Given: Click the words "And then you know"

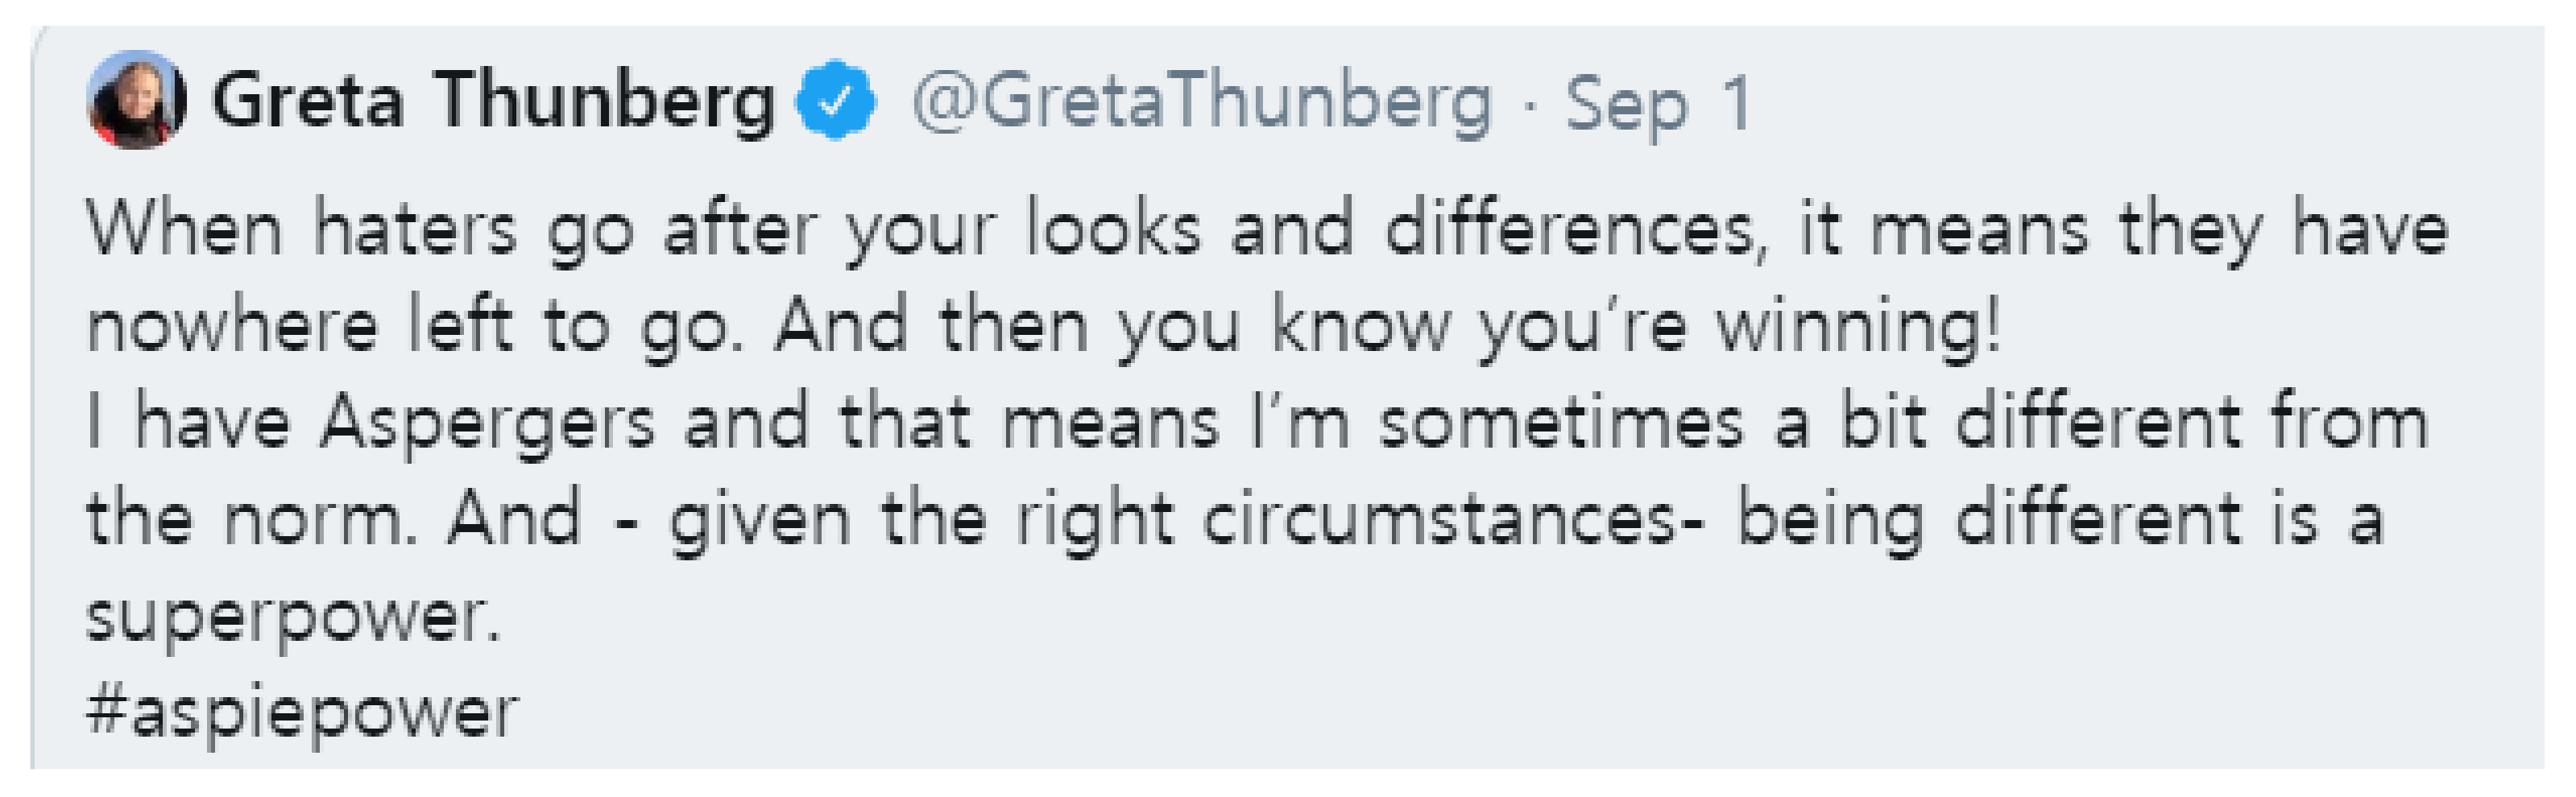Looking at the screenshot, I should 1110,326.
